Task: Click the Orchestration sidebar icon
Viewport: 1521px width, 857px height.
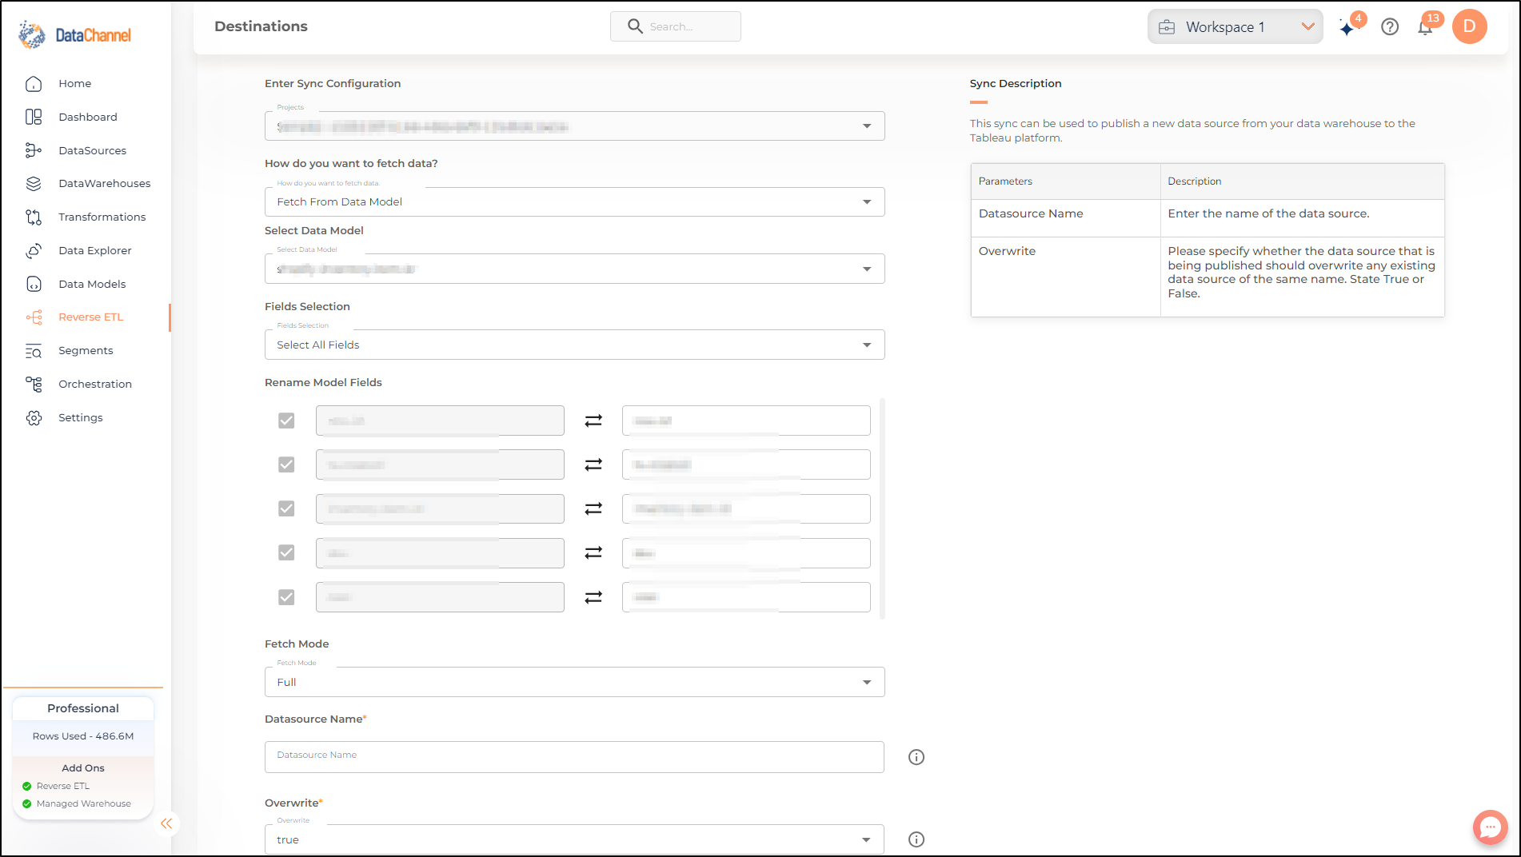Action: (x=34, y=385)
